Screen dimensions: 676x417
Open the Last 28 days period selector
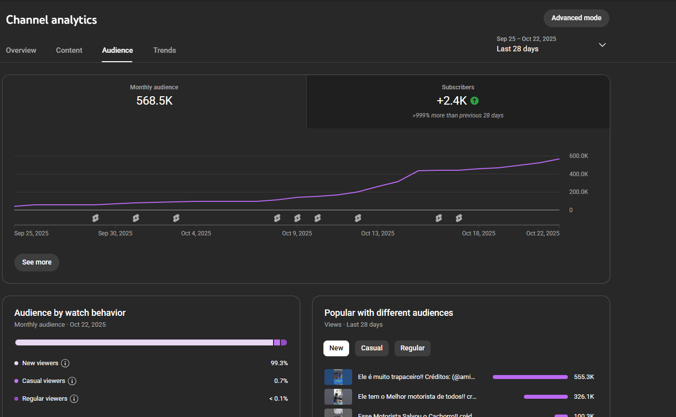click(517, 49)
